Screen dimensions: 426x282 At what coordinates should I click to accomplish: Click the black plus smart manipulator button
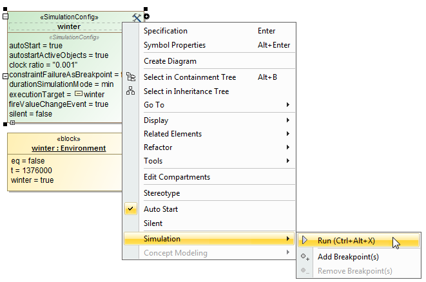[x=146, y=16]
